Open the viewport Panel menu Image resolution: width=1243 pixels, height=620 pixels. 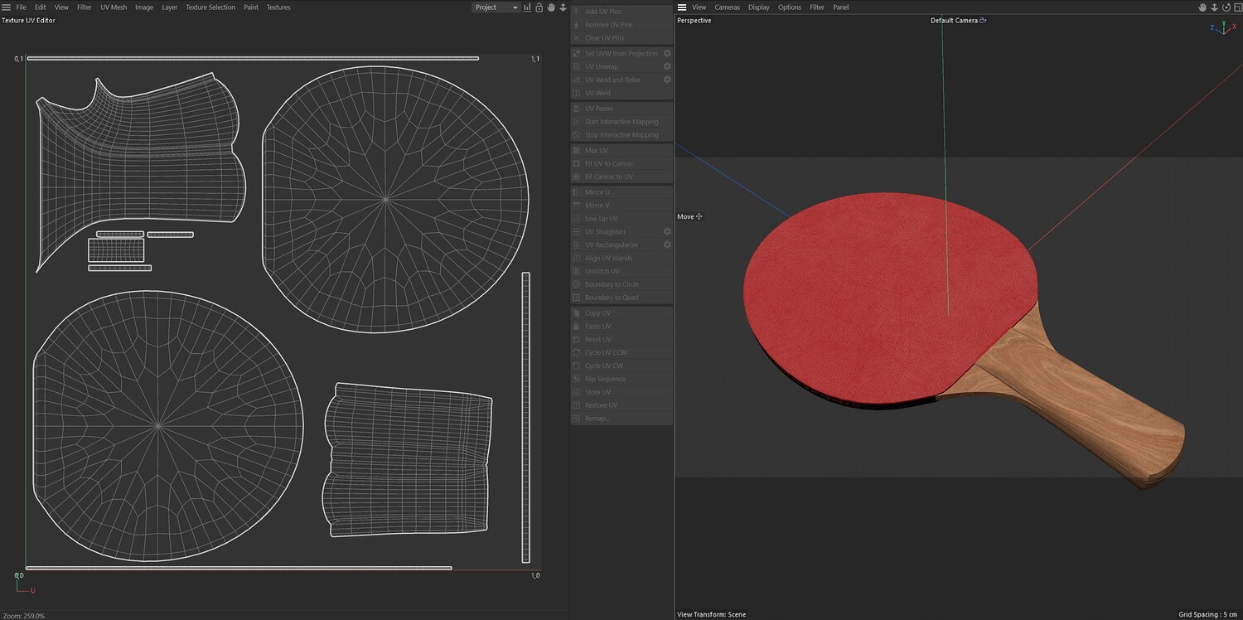pos(841,7)
